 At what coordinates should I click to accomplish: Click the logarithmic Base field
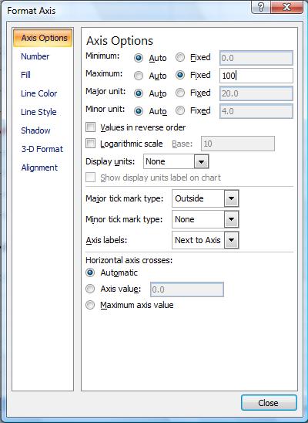point(238,144)
